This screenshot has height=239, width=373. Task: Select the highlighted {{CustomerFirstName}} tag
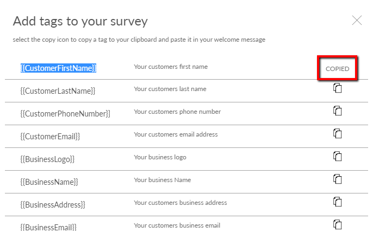(58, 68)
